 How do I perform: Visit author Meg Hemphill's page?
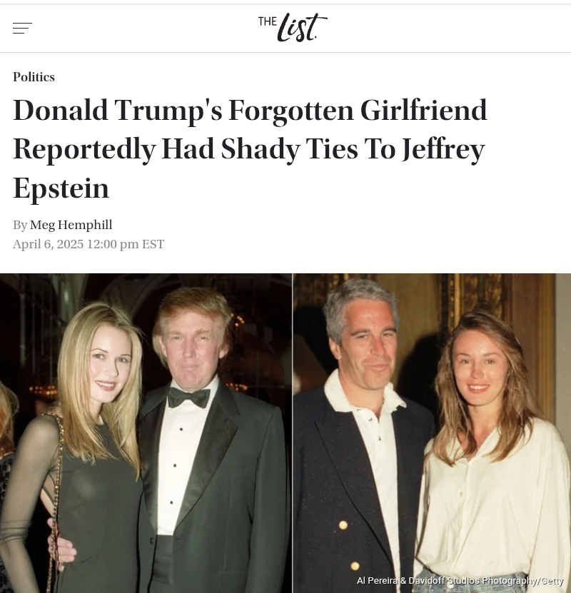click(71, 225)
